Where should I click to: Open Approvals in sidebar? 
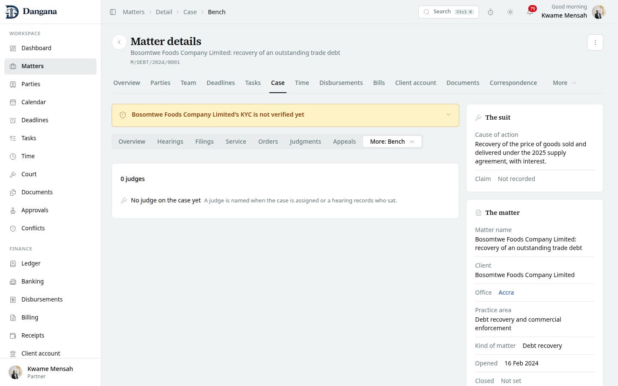click(50, 210)
